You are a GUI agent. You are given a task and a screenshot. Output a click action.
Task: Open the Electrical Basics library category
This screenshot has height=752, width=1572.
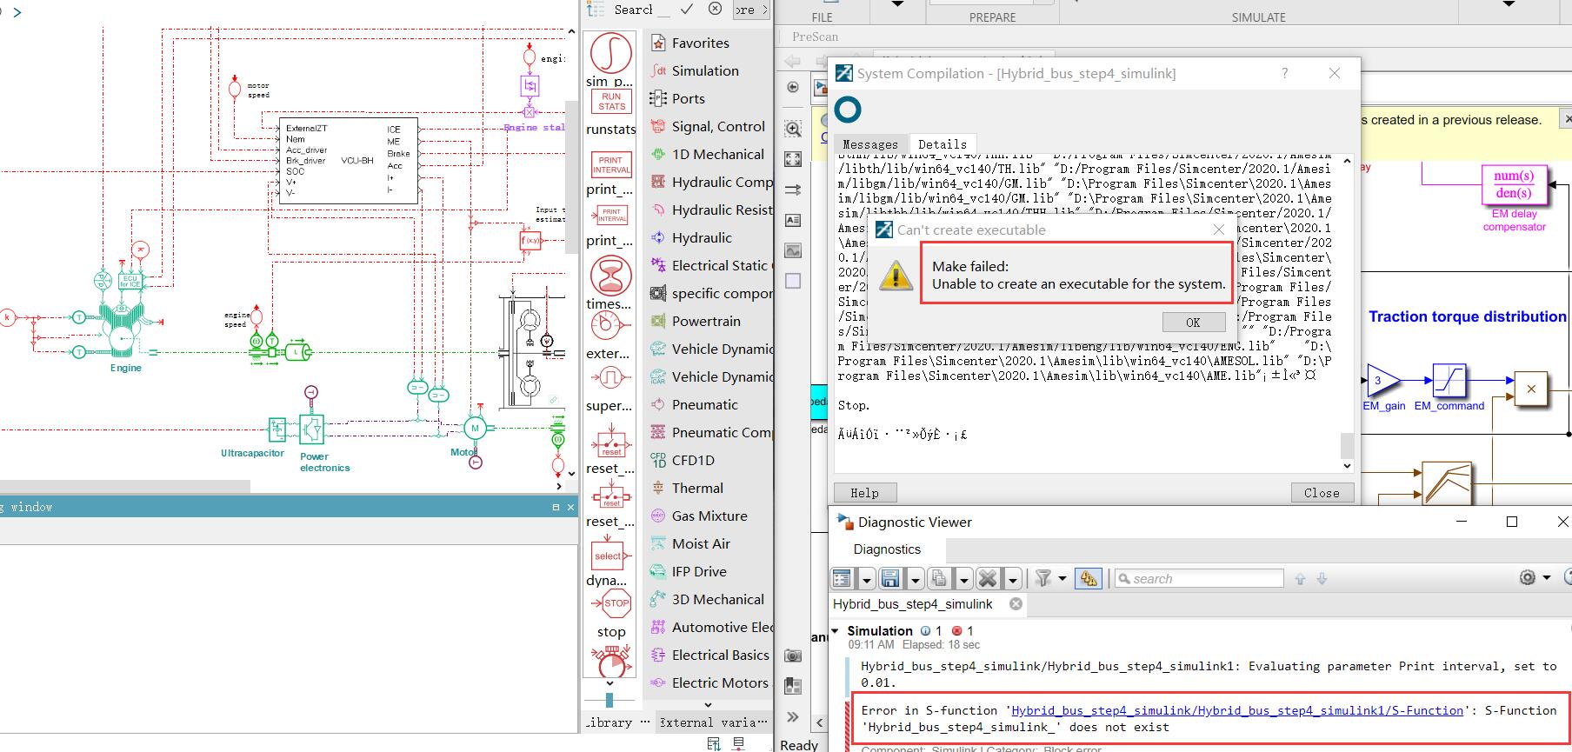(x=720, y=655)
